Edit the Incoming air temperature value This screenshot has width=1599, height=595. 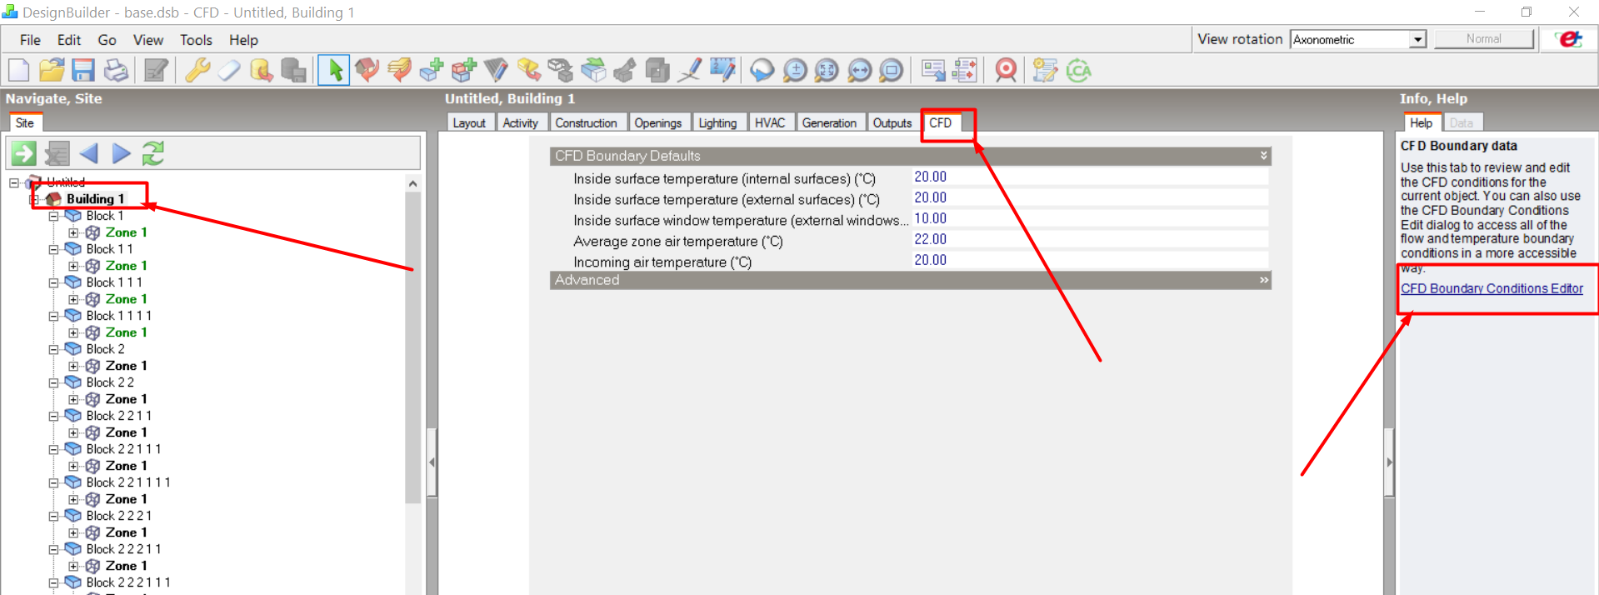pyautogui.click(x=1090, y=261)
